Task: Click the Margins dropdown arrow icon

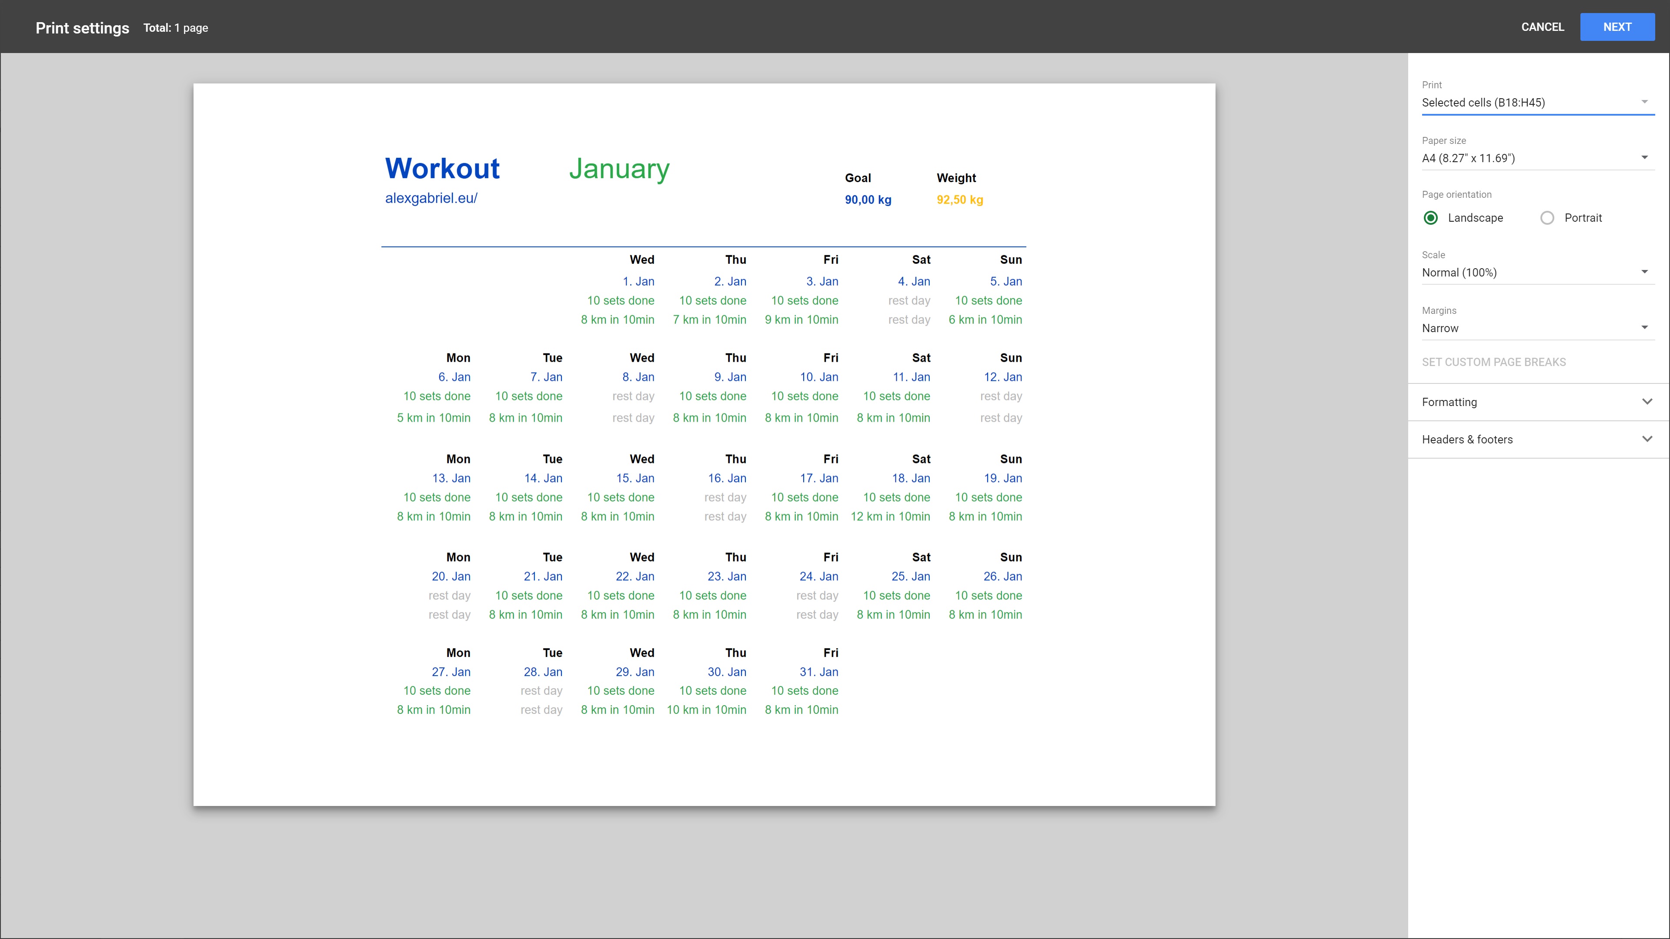Action: [1644, 327]
